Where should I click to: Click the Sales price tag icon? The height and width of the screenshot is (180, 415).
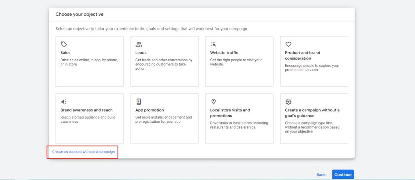pyautogui.click(x=64, y=44)
